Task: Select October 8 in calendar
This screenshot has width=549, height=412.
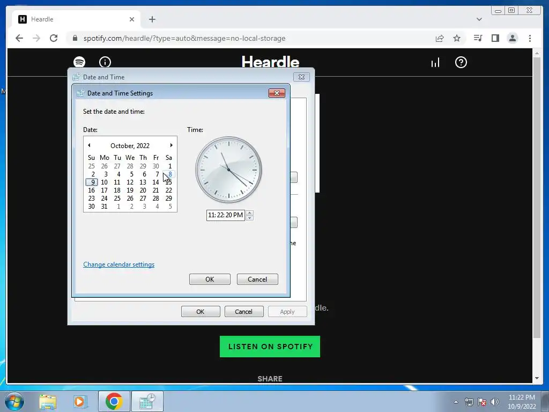Action: click(x=170, y=174)
